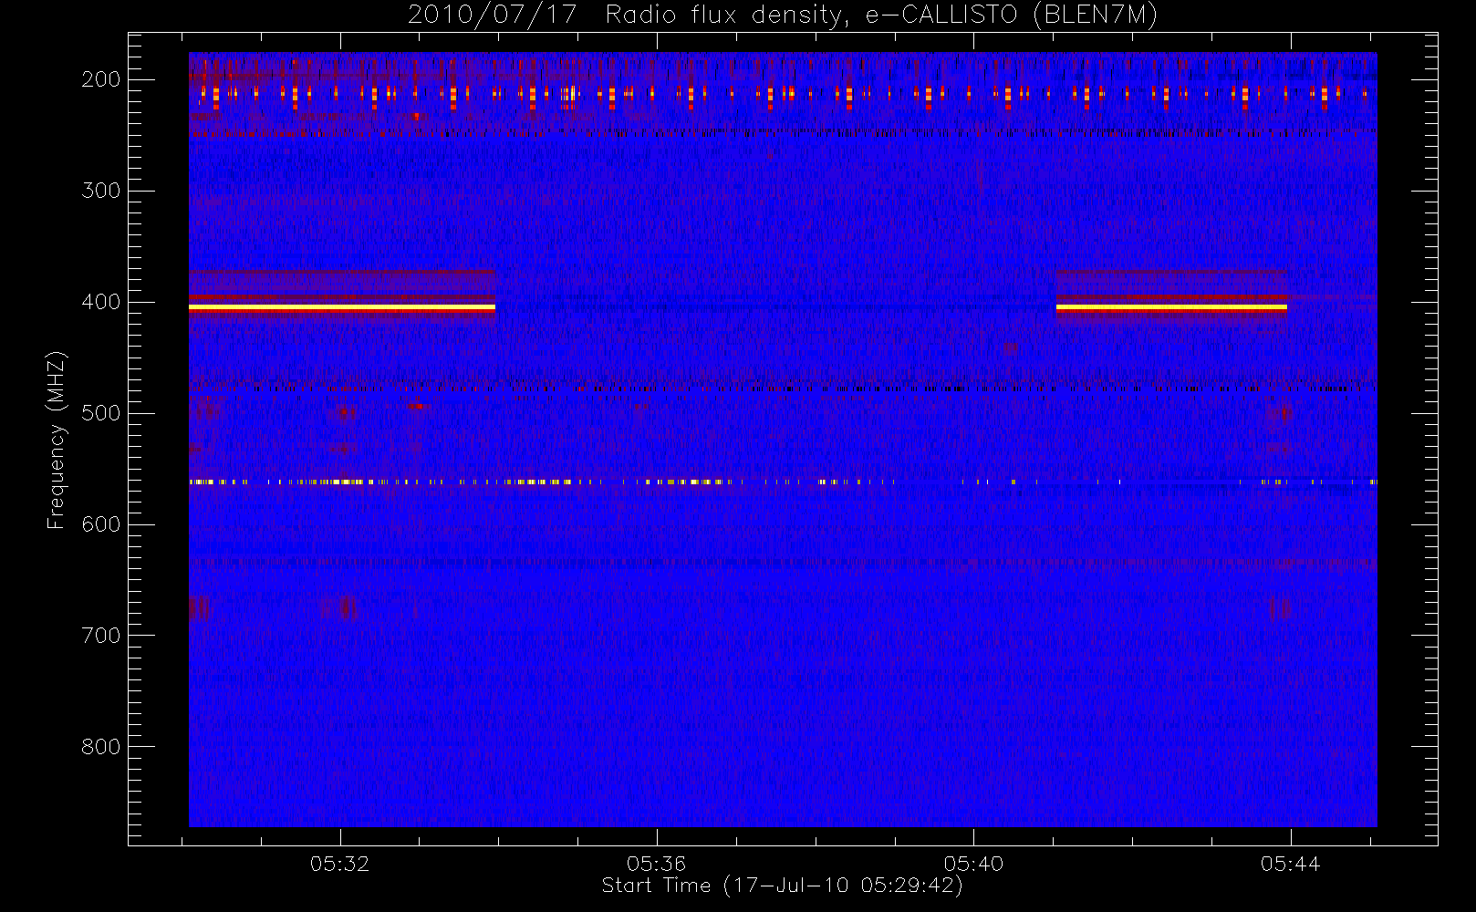Select the 800 frequency tick label
1476x912 pixels.
(x=100, y=747)
